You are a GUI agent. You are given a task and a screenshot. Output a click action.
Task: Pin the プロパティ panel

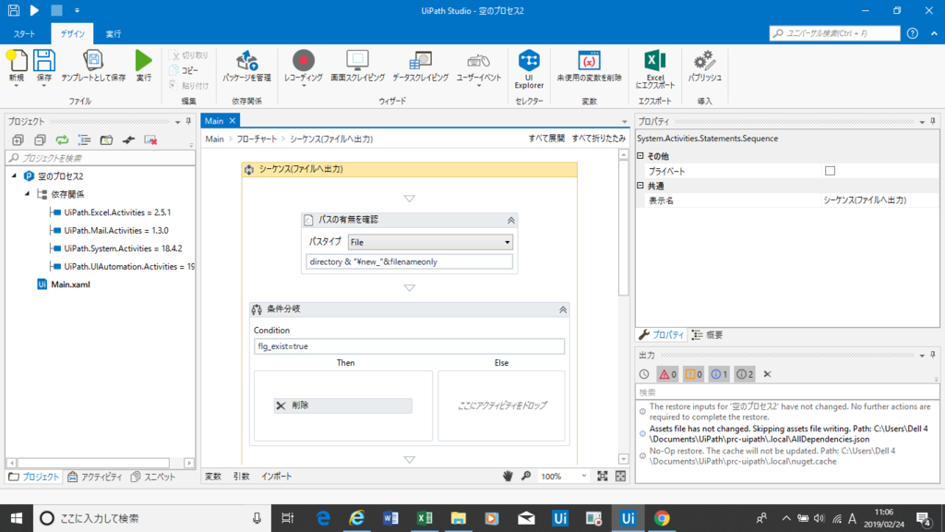point(933,121)
